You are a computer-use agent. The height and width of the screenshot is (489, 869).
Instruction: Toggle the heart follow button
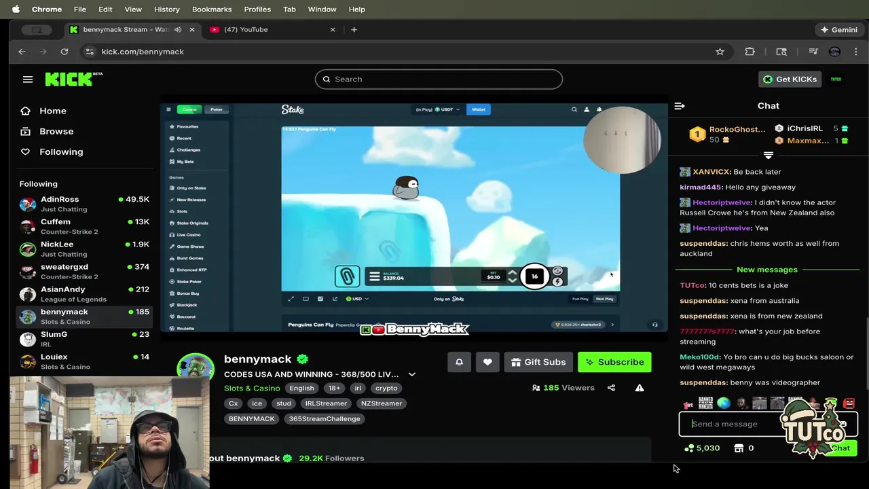(x=487, y=362)
